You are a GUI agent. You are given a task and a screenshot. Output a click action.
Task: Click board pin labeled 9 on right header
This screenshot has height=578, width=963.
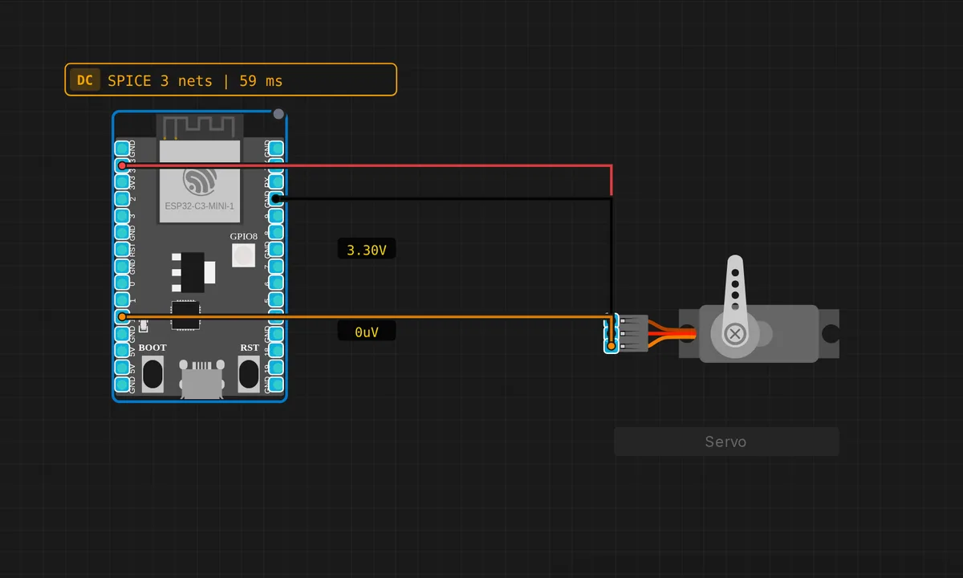(275, 215)
